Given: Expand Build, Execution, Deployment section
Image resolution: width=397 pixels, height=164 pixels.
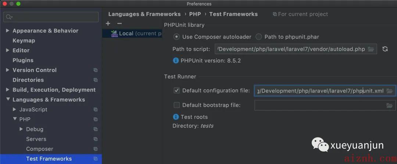Looking at the screenshot, I should coord(8,90).
